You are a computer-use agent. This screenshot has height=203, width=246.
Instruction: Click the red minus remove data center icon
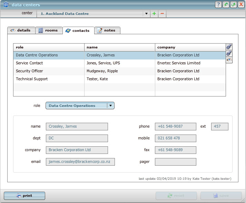tap(162, 14)
